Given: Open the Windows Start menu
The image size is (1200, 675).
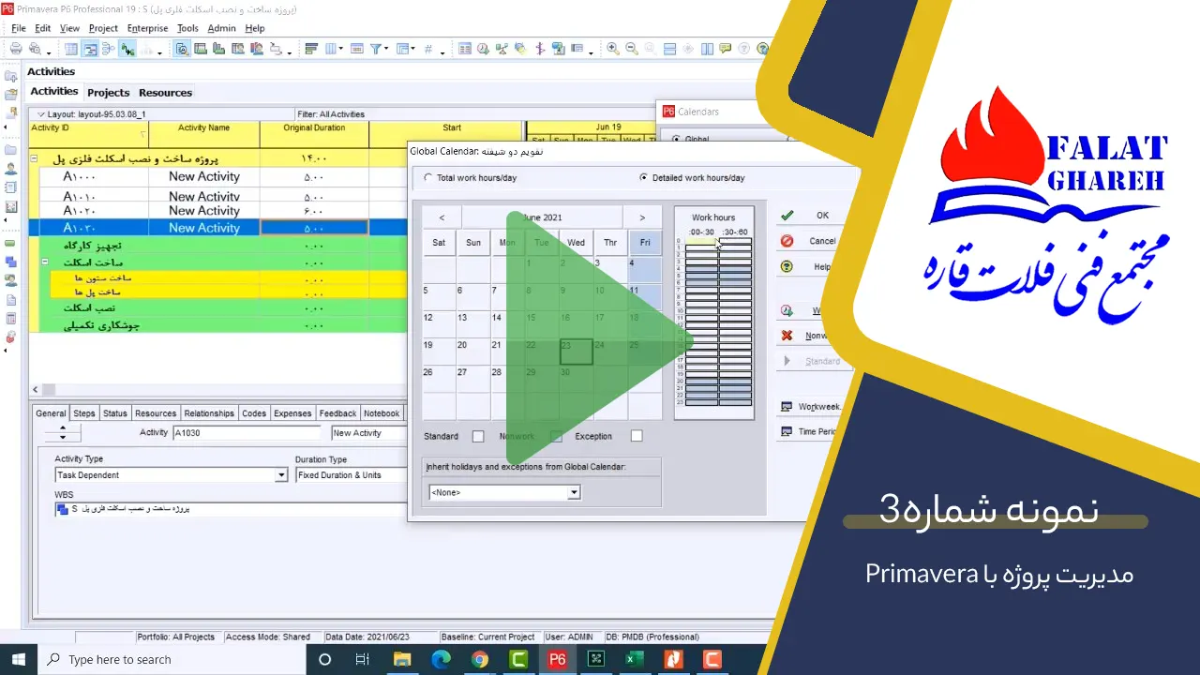Looking at the screenshot, I should [19, 659].
